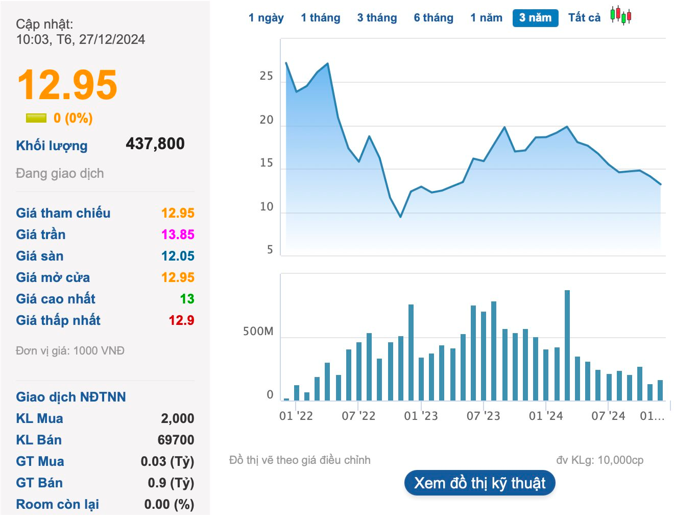Click the Giá cao nhất label
This screenshot has width=674, height=518.
[x=55, y=298]
